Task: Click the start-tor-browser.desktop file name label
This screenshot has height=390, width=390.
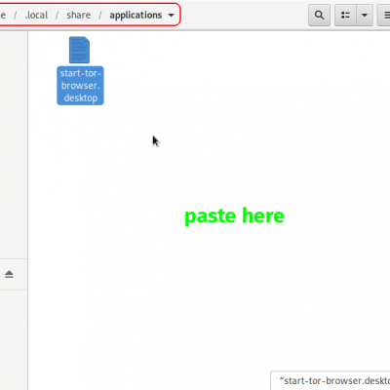Action: [80, 86]
